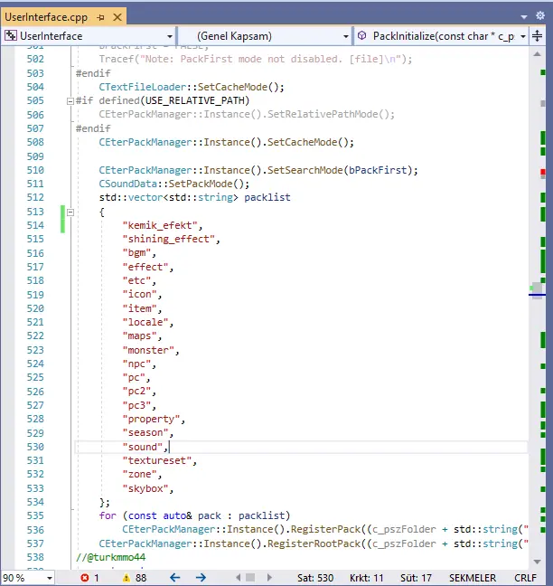The height and width of the screenshot is (586, 553).
Task: Click the "pc2" string entry
Action: (136, 392)
